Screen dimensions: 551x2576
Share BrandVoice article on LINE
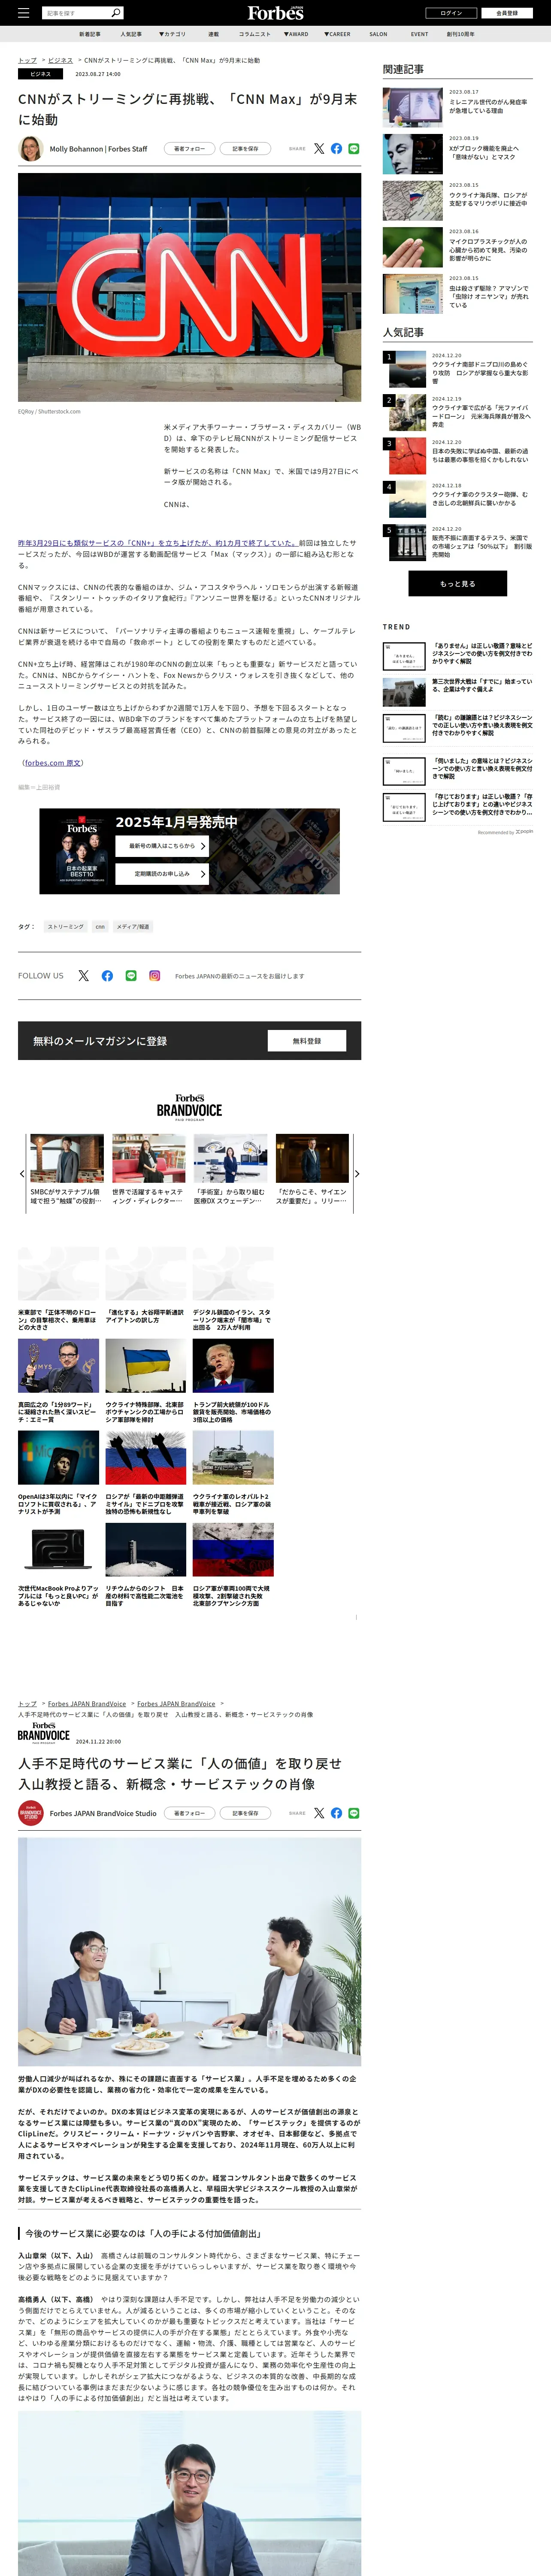click(354, 1813)
